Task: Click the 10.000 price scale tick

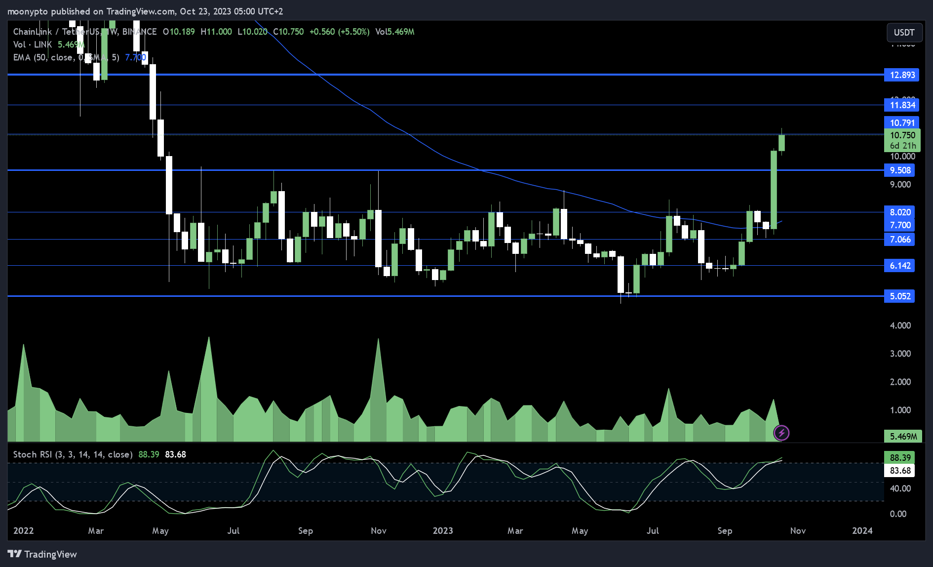Action: (902, 157)
